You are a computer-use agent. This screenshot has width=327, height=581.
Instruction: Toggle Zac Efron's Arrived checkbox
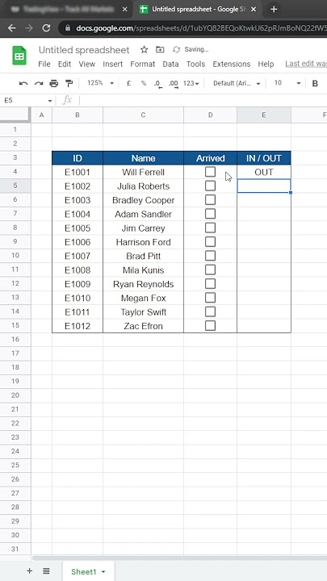pyautogui.click(x=210, y=326)
